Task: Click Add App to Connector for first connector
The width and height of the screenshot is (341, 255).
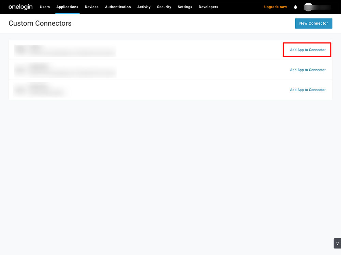Action: point(308,50)
